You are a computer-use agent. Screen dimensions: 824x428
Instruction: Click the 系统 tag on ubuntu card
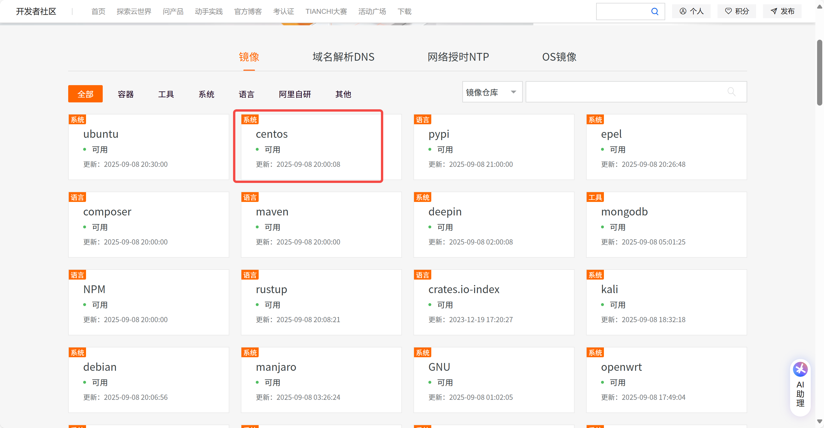(77, 120)
